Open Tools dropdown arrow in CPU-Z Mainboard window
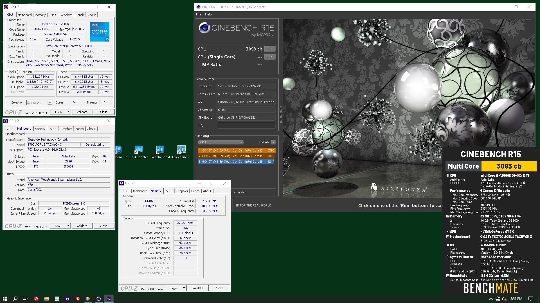The width and height of the screenshot is (540, 303). (68, 226)
